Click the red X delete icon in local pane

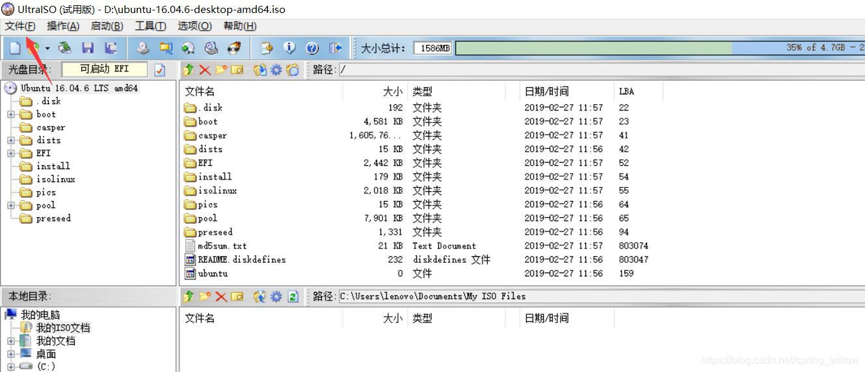point(221,297)
